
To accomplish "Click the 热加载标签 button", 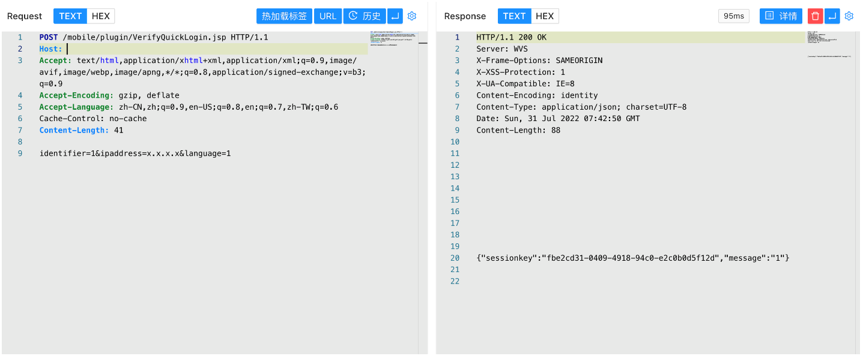I will click(284, 16).
